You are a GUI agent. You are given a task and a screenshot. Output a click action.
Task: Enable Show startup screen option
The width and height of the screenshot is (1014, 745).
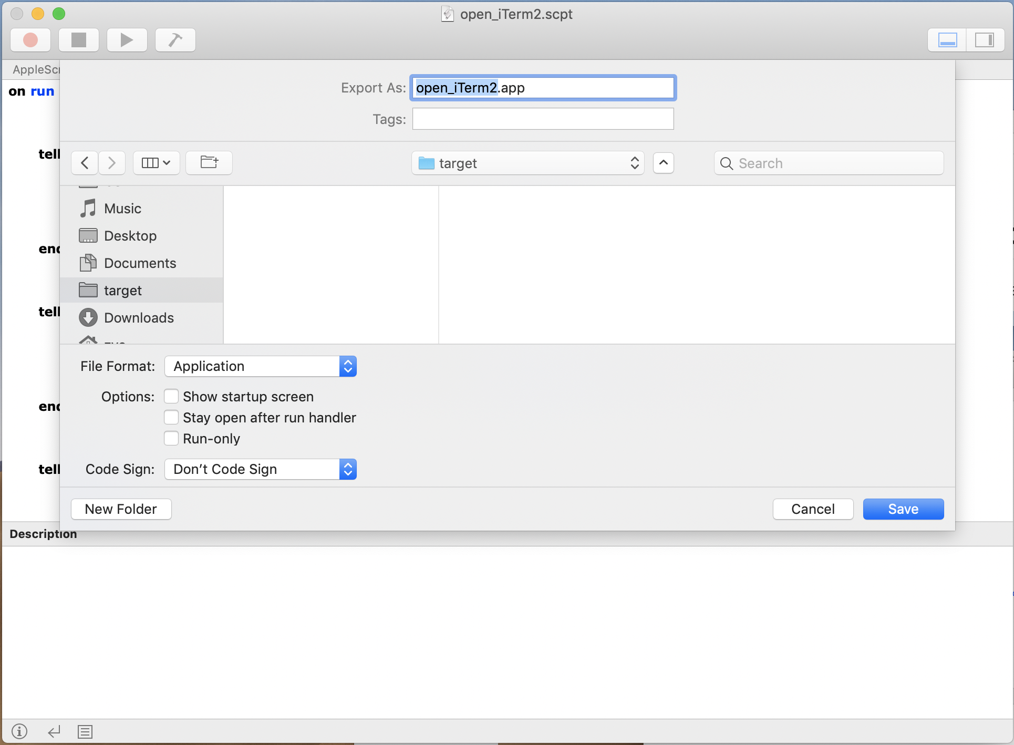[x=171, y=396]
